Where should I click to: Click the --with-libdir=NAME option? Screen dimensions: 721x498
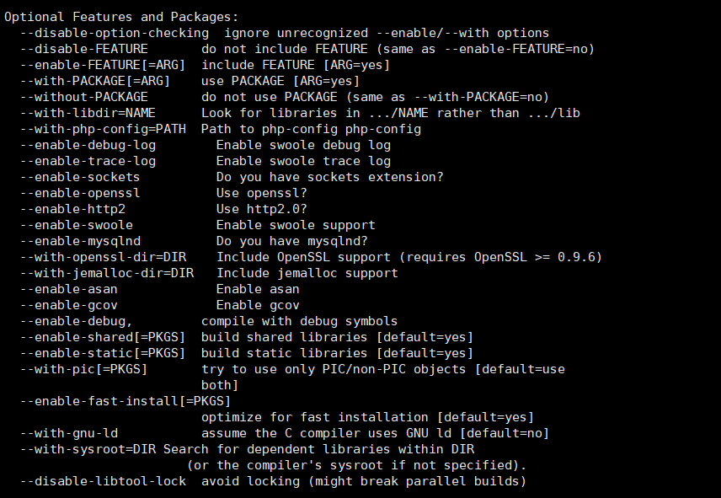click(x=88, y=113)
